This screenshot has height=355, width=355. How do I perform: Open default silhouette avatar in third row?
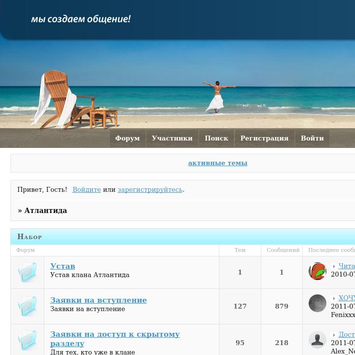pyautogui.click(x=318, y=340)
